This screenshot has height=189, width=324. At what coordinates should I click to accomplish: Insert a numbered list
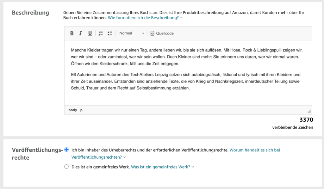click(100, 33)
